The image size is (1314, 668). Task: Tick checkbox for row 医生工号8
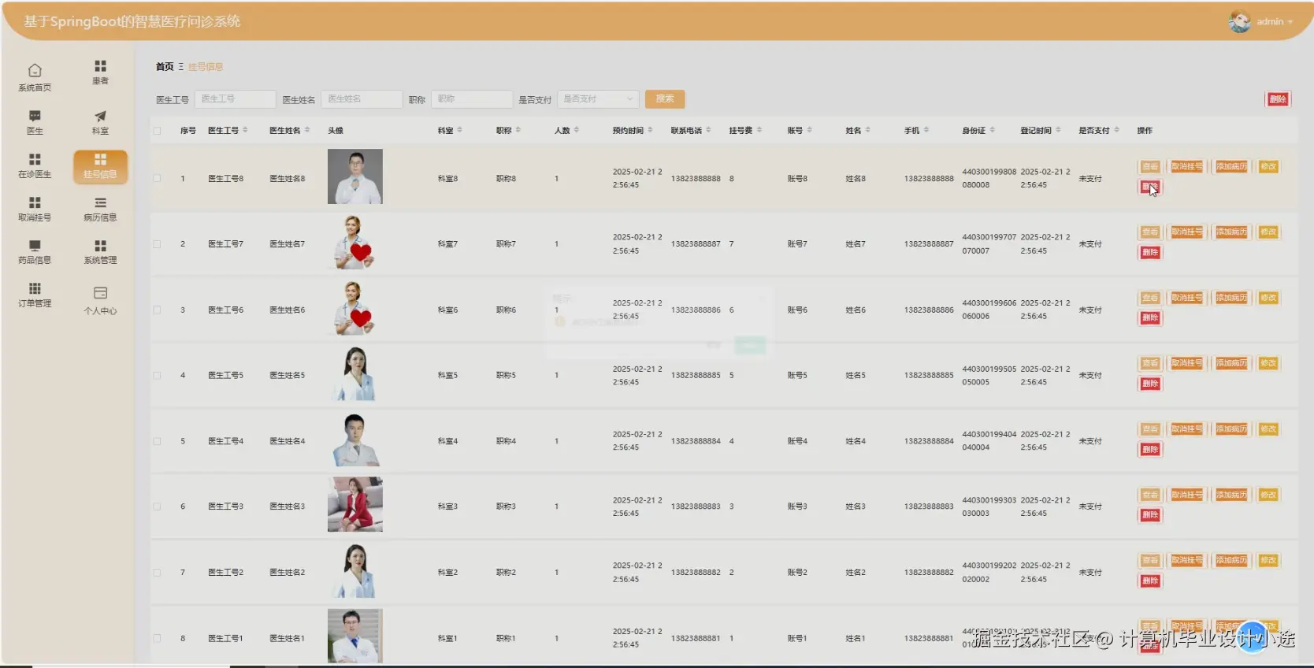[x=157, y=179]
